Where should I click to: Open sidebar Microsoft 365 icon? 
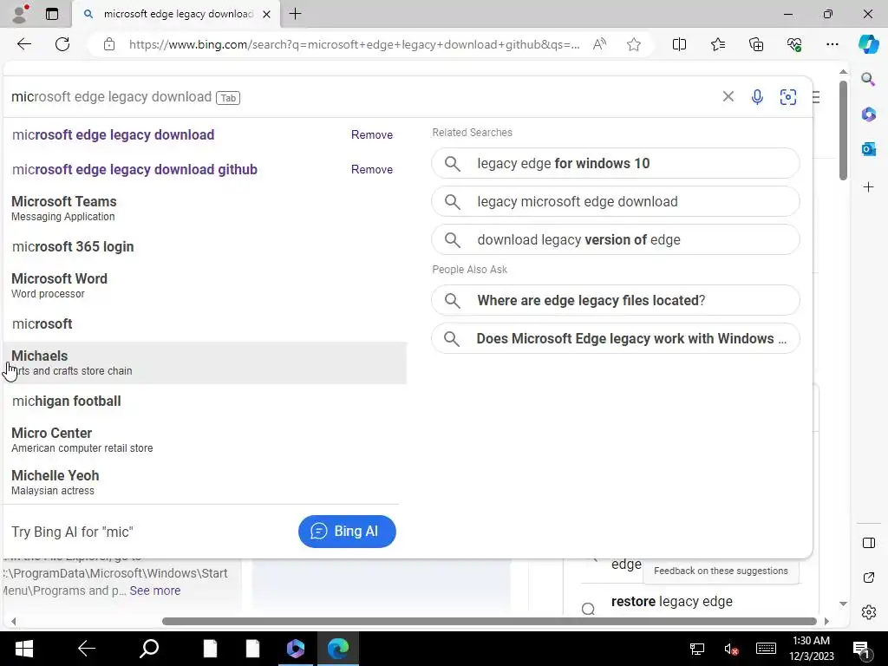tap(868, 114)
